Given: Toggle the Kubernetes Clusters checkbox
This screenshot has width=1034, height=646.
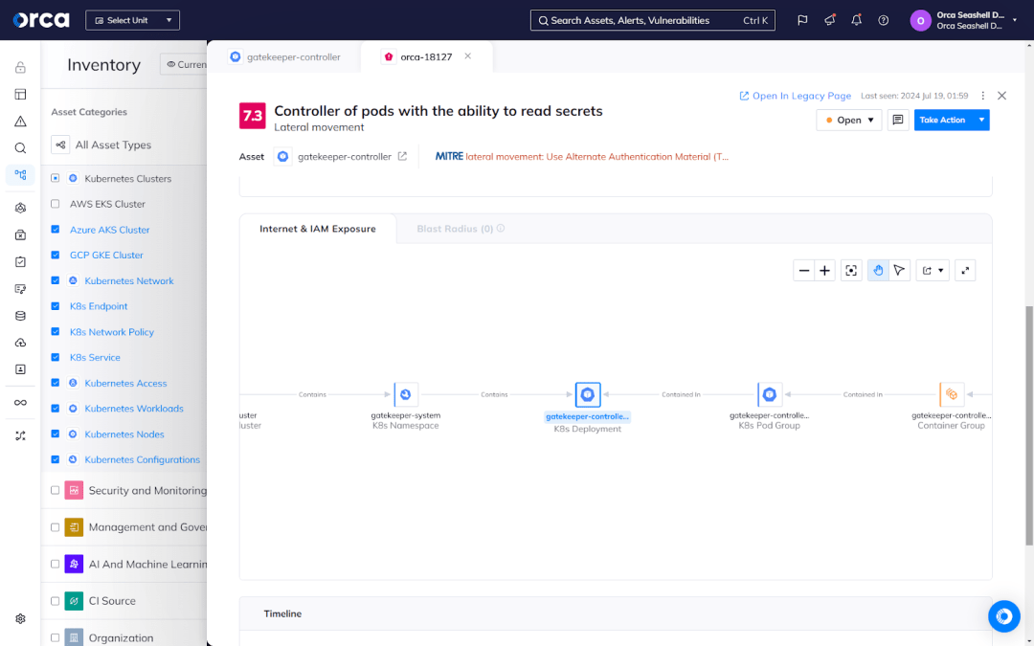Looking at the screenshot, I should point(56,178).
